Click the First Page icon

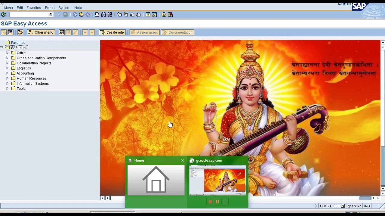(119, 15)
